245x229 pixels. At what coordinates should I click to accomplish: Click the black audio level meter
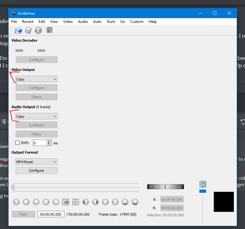click(224, 202)
